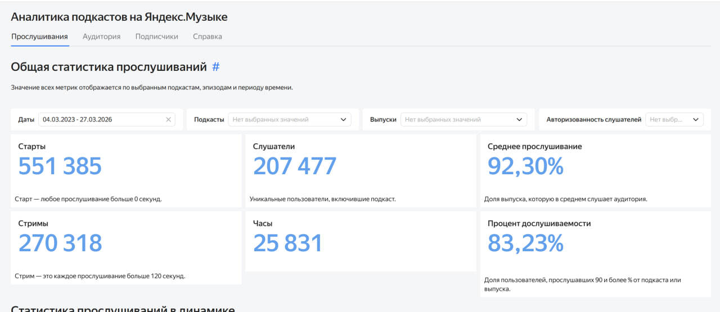Click the Слушатели value 207 477

pos(295,166)
